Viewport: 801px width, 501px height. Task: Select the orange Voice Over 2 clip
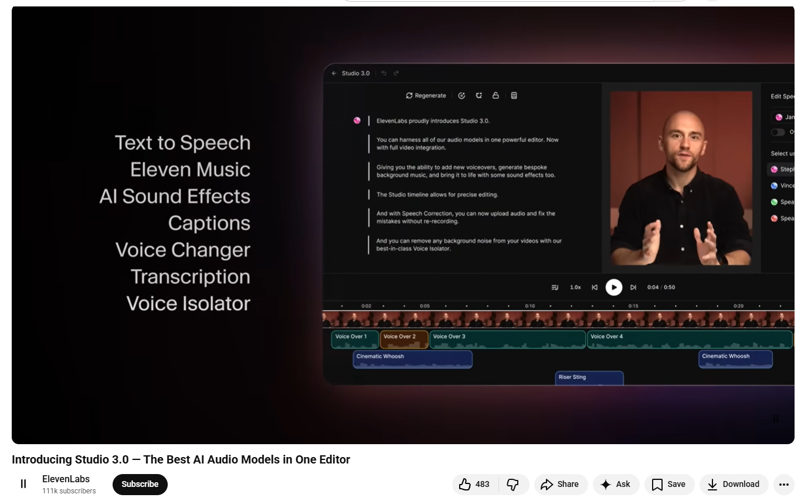tap(404, 340)
